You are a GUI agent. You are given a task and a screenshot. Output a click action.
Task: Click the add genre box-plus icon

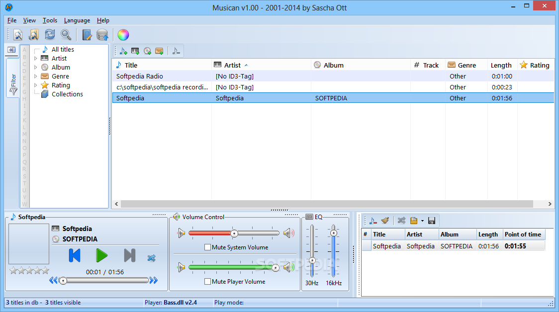click(x=159, y=51)
